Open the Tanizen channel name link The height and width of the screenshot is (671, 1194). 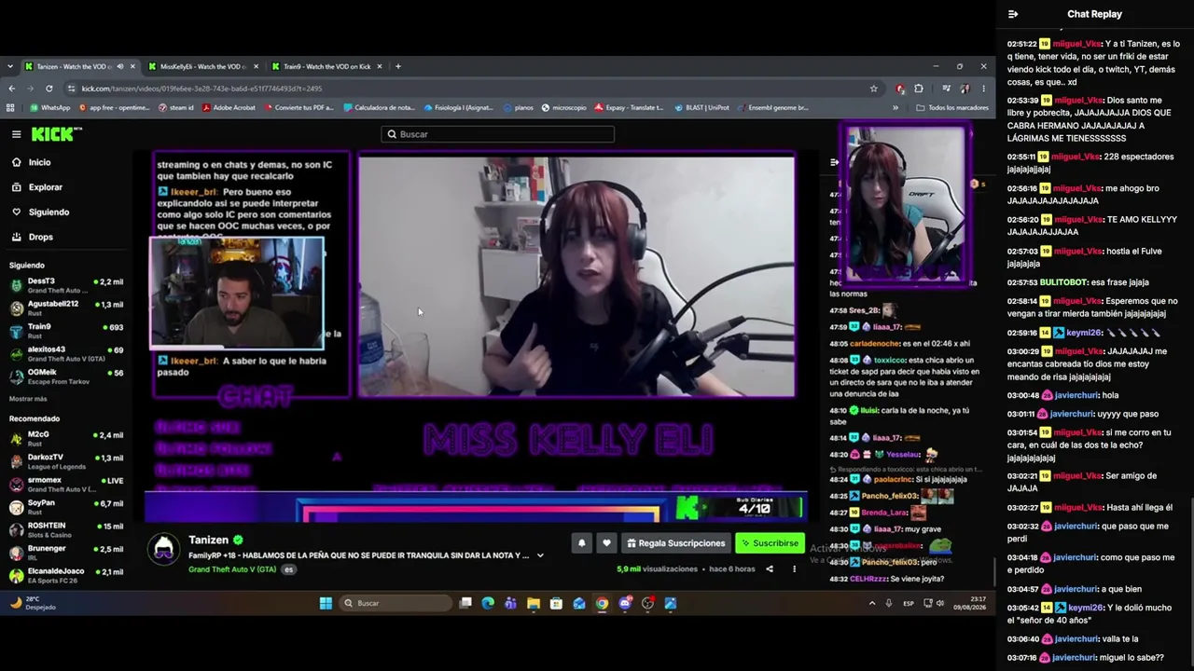pyautogui.click(x=209, y=540)
